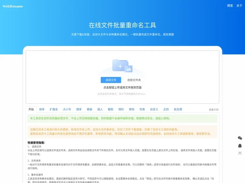Click the text 点击按钮上传或将文件拖到页面
Image resolution: width=245 pixels, height=183 pixels.
pyautogui.click(x=122, y=87)
